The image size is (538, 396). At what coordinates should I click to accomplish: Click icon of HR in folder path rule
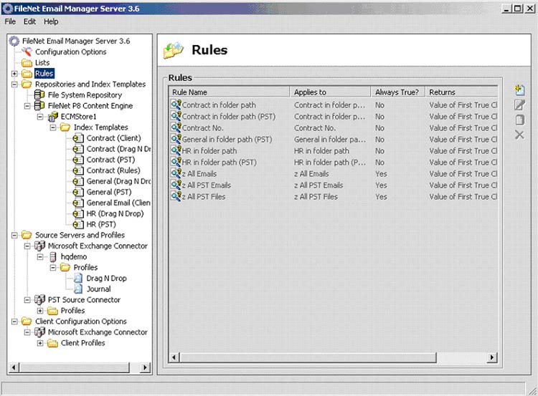point(176,150)
